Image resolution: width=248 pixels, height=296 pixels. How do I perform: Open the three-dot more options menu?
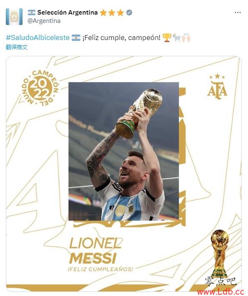pyautogui.click(x=238, y=13)
